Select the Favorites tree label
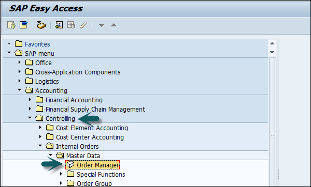 (x=37, y=44)
